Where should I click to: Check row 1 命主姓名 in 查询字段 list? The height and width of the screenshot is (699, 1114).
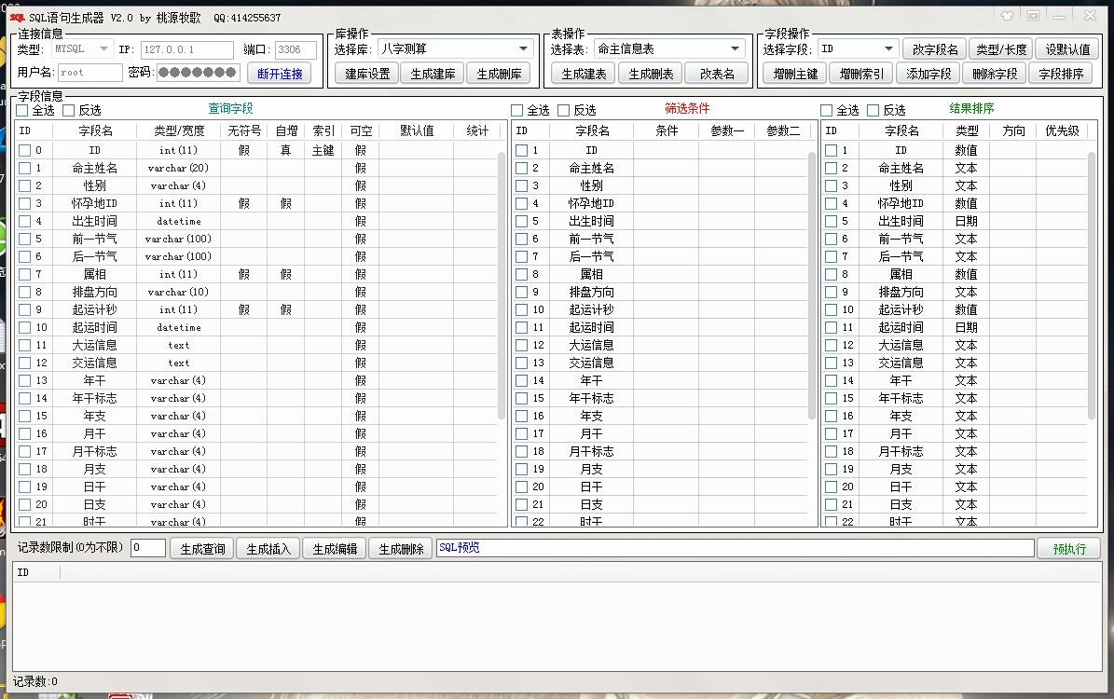coord(25,169)
